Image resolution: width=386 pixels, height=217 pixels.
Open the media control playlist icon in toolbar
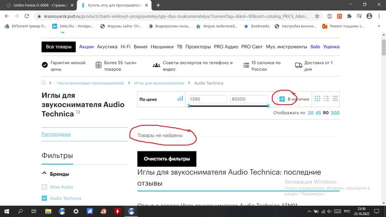359,16
